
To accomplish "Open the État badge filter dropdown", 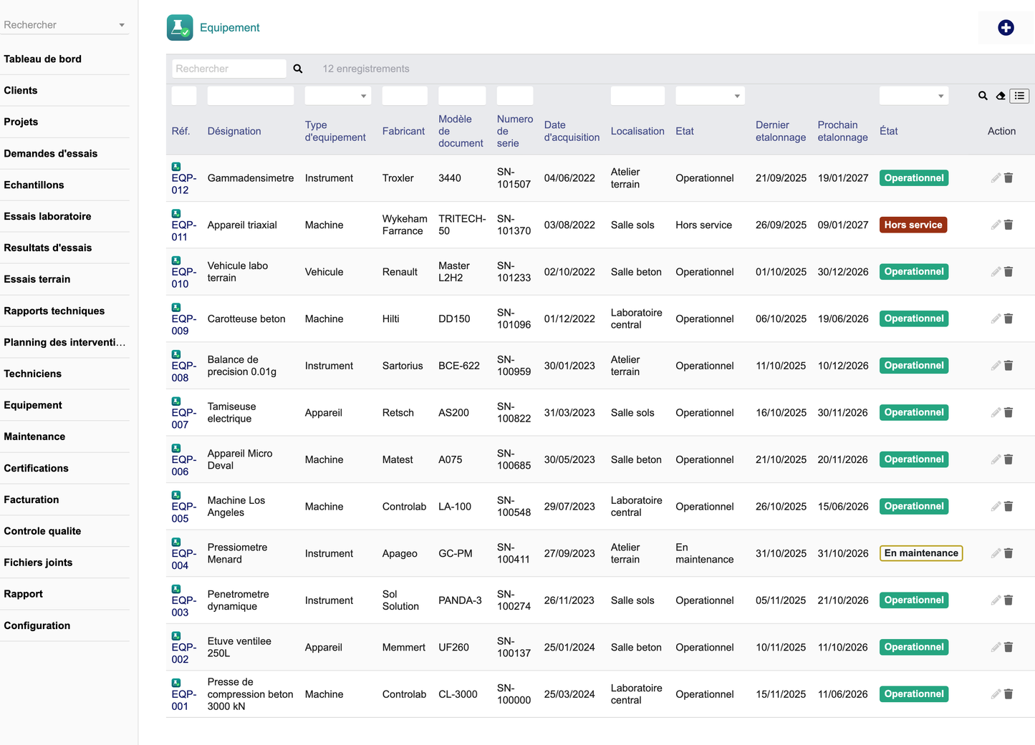I will click(914, 96).
